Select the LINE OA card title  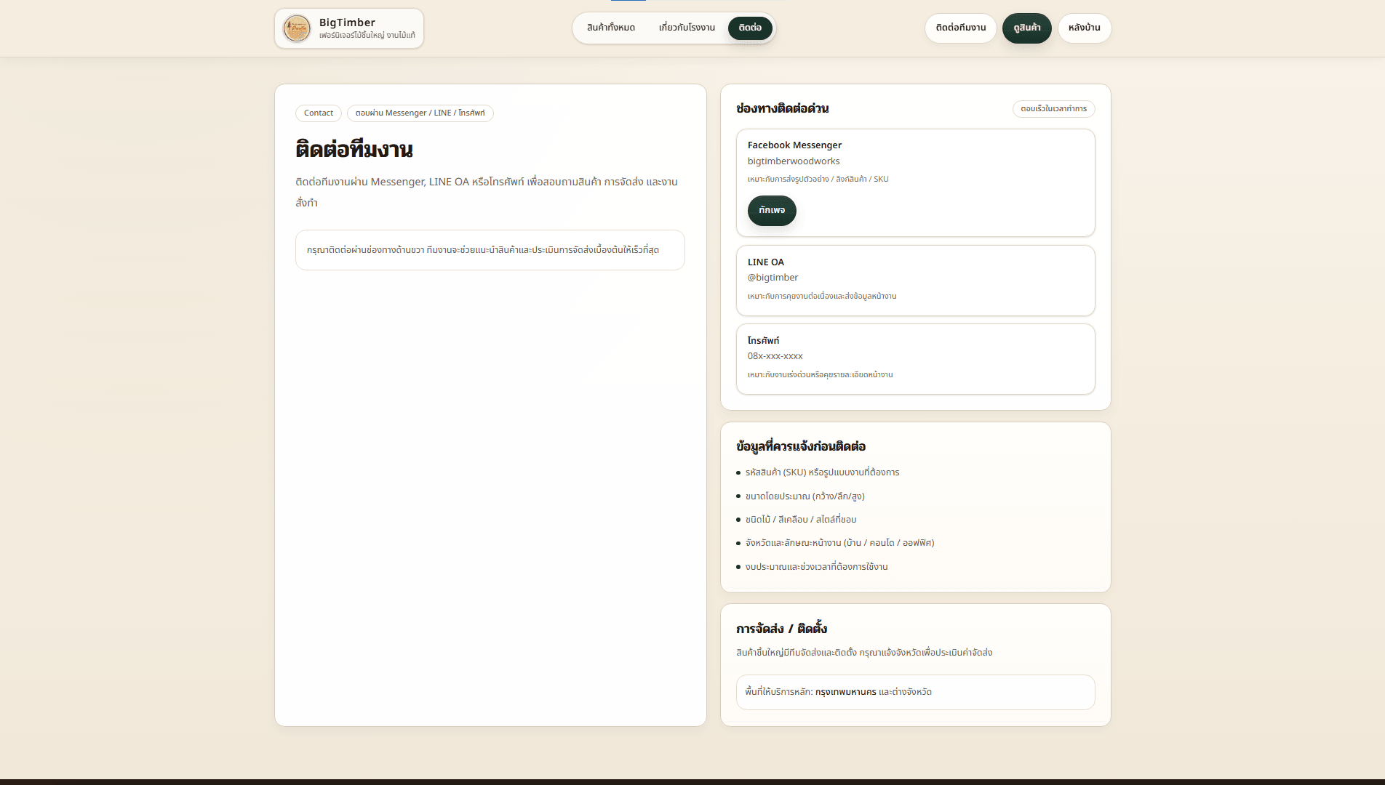point(766,262)
